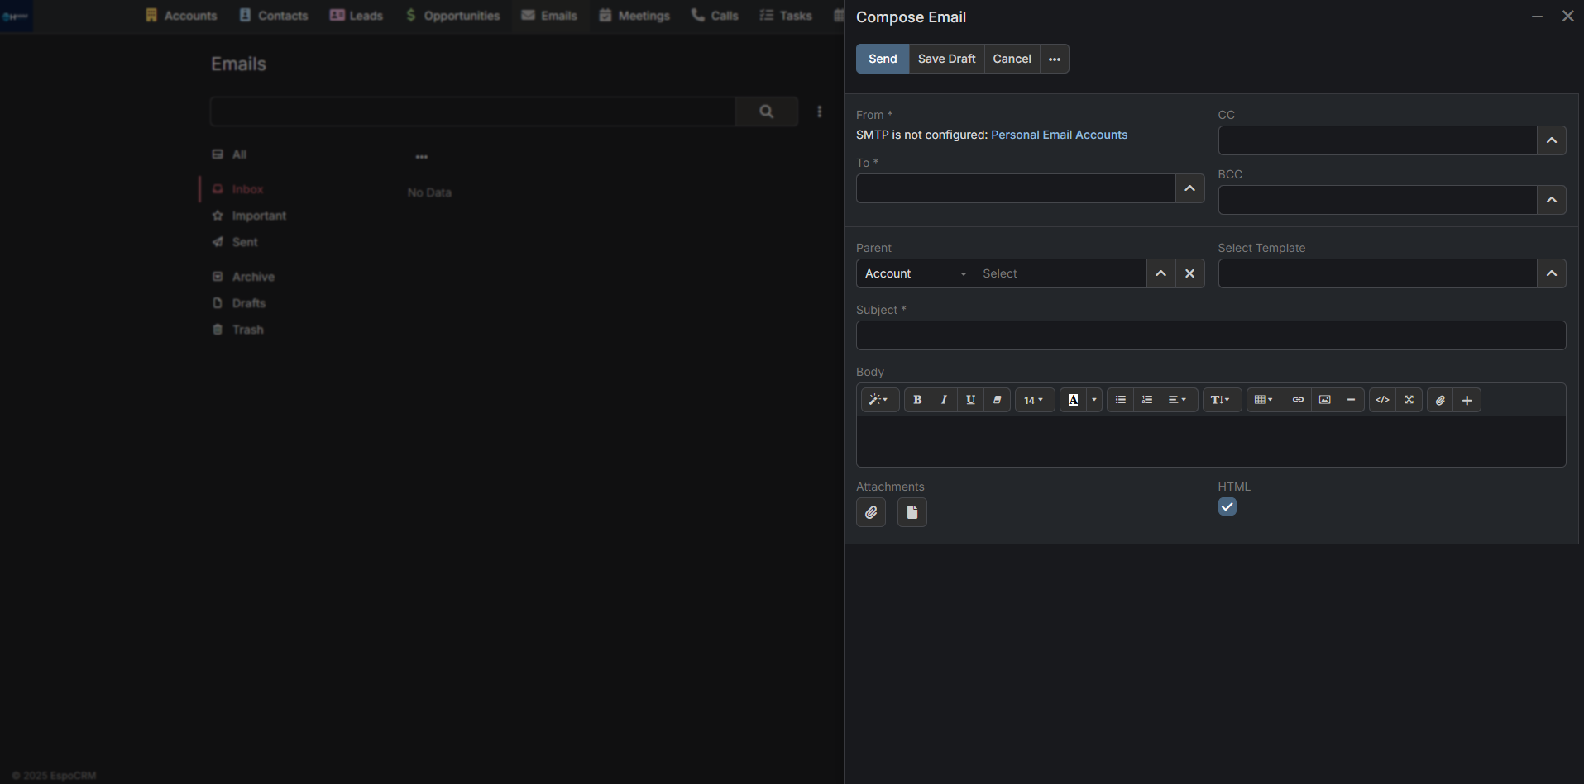Open insert table dropdown
This screenshot has width=1584, height=784.
1265,400
